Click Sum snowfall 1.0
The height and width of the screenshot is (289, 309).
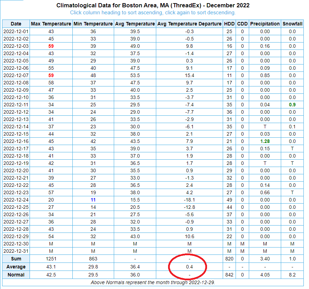(292, 259)
